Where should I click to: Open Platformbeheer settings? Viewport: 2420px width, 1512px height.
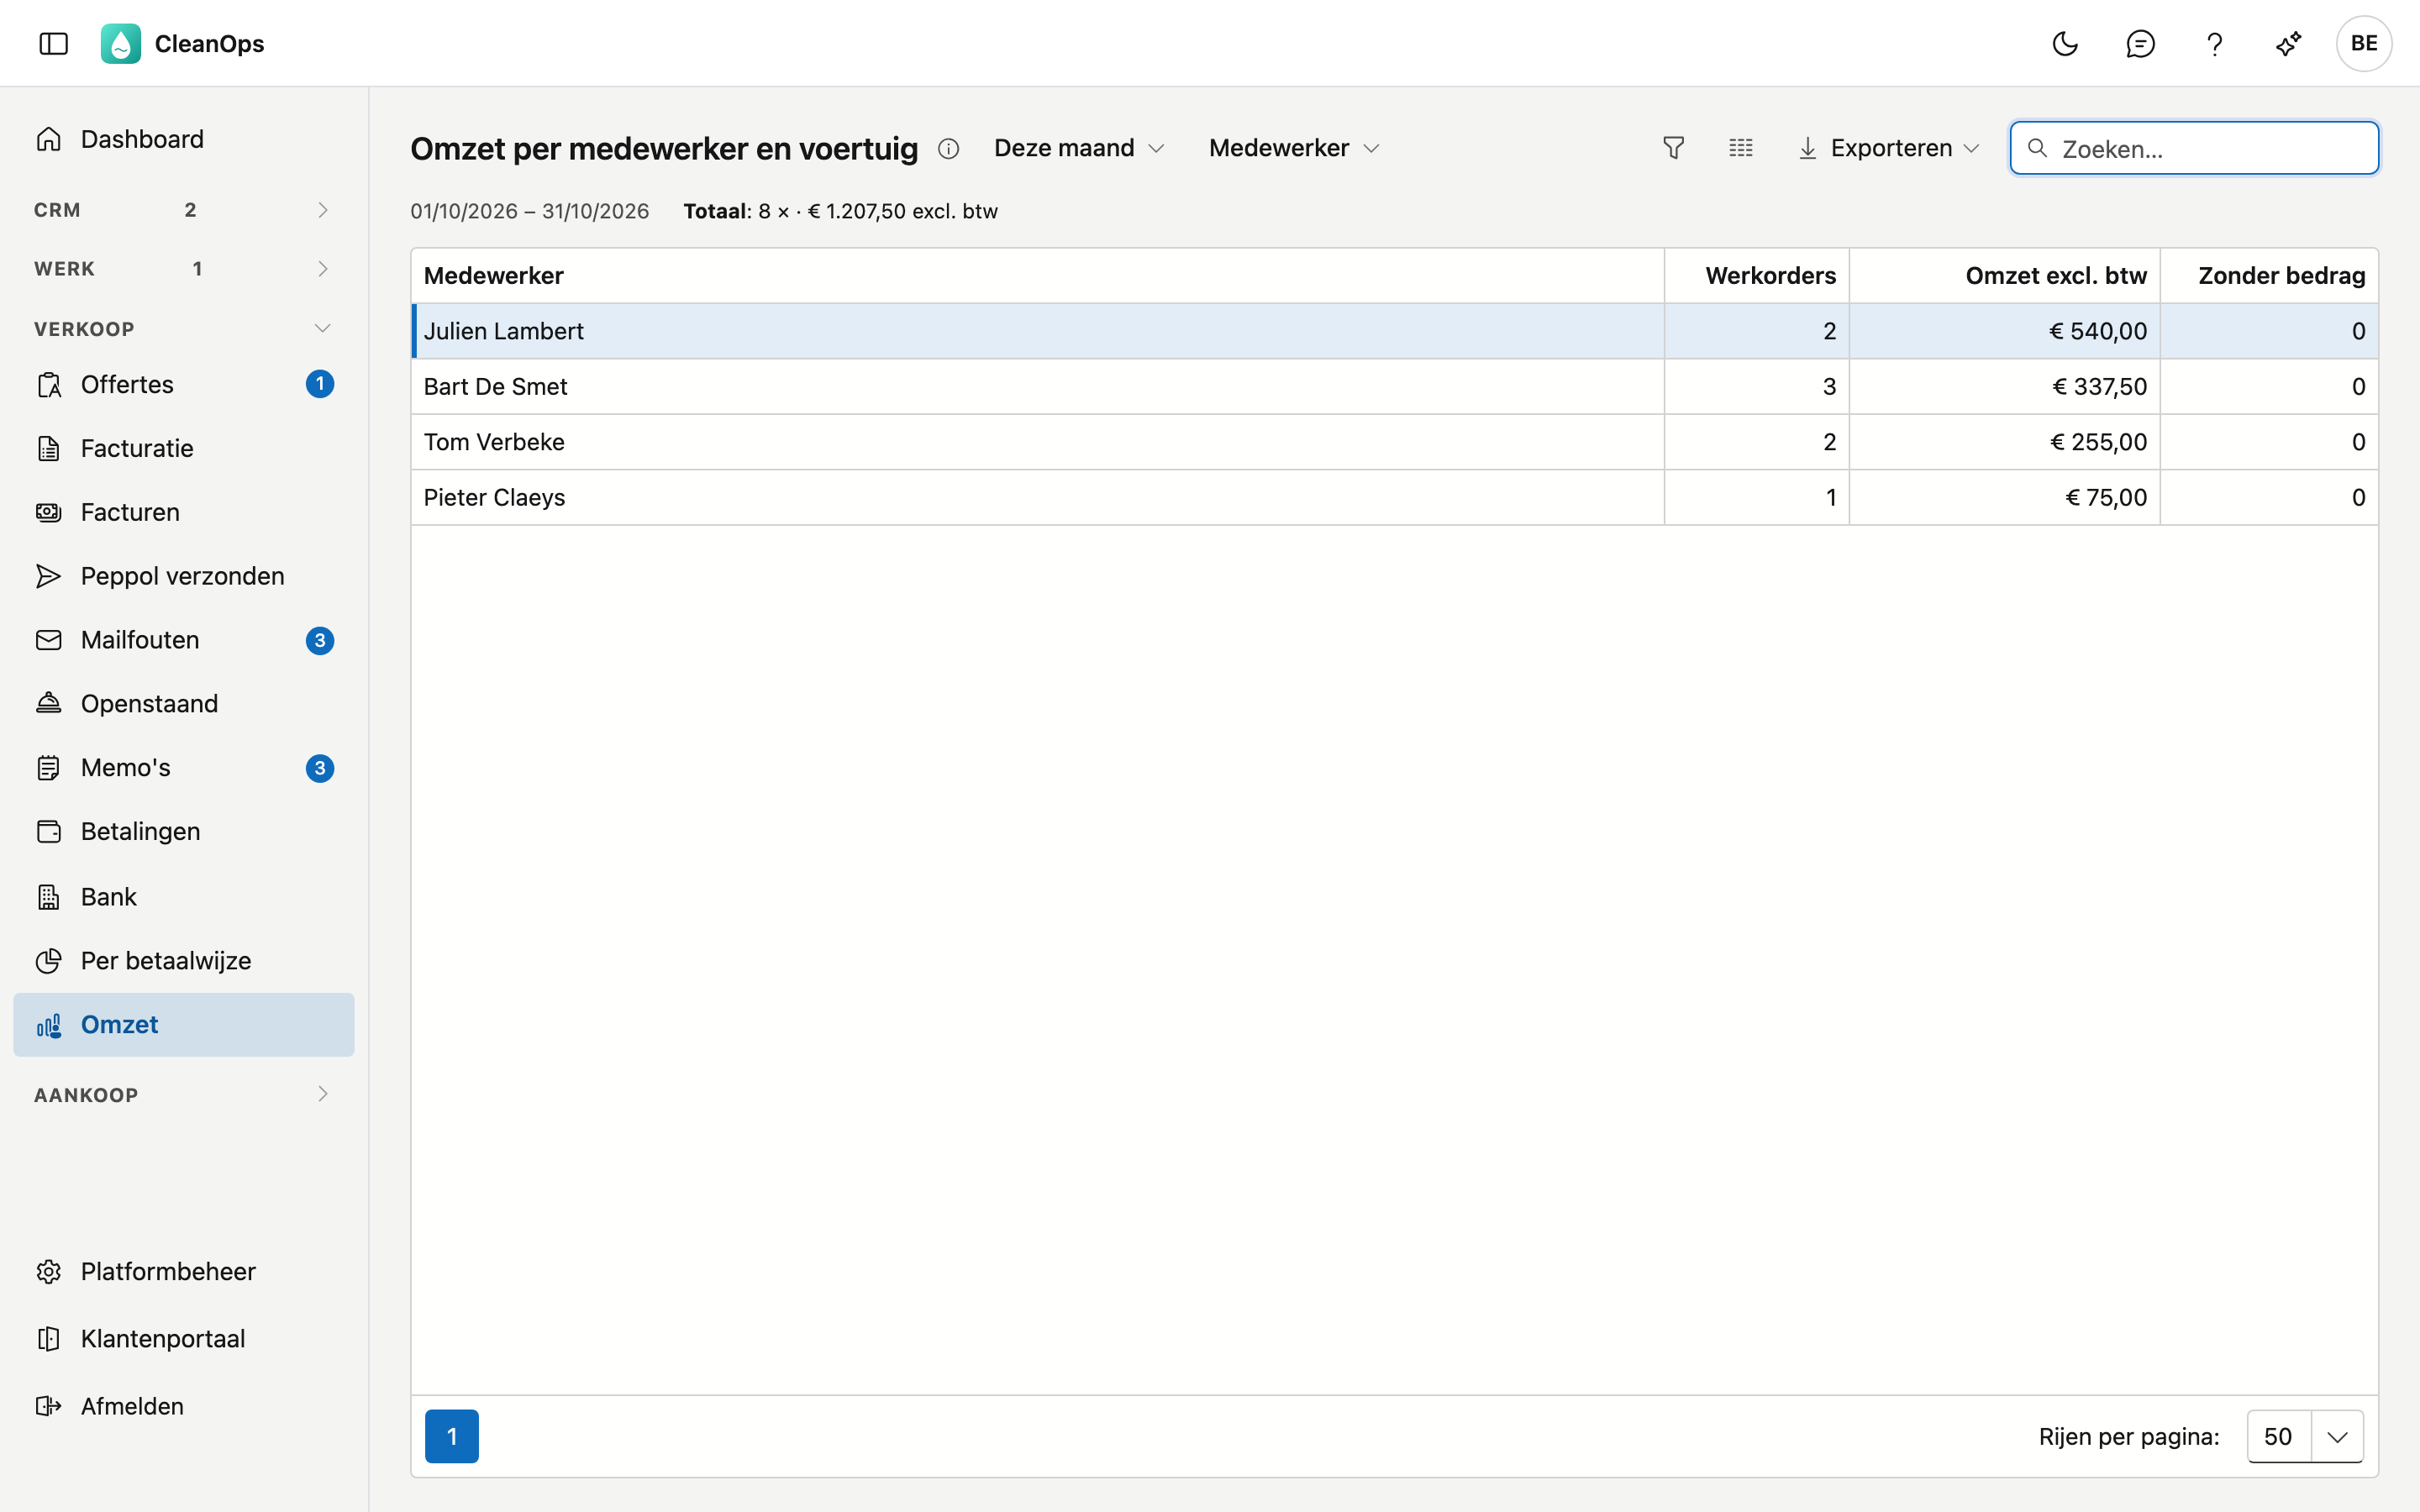[x=184, y=1272]
